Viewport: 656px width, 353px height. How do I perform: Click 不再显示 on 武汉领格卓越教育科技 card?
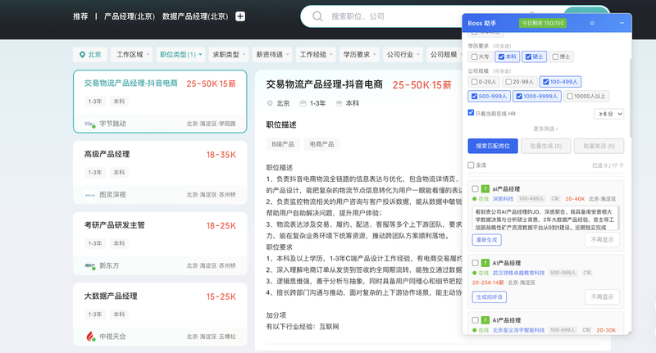tap(602, 297)
